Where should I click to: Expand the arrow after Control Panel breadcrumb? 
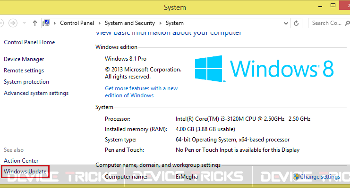(x=100, y=23)
